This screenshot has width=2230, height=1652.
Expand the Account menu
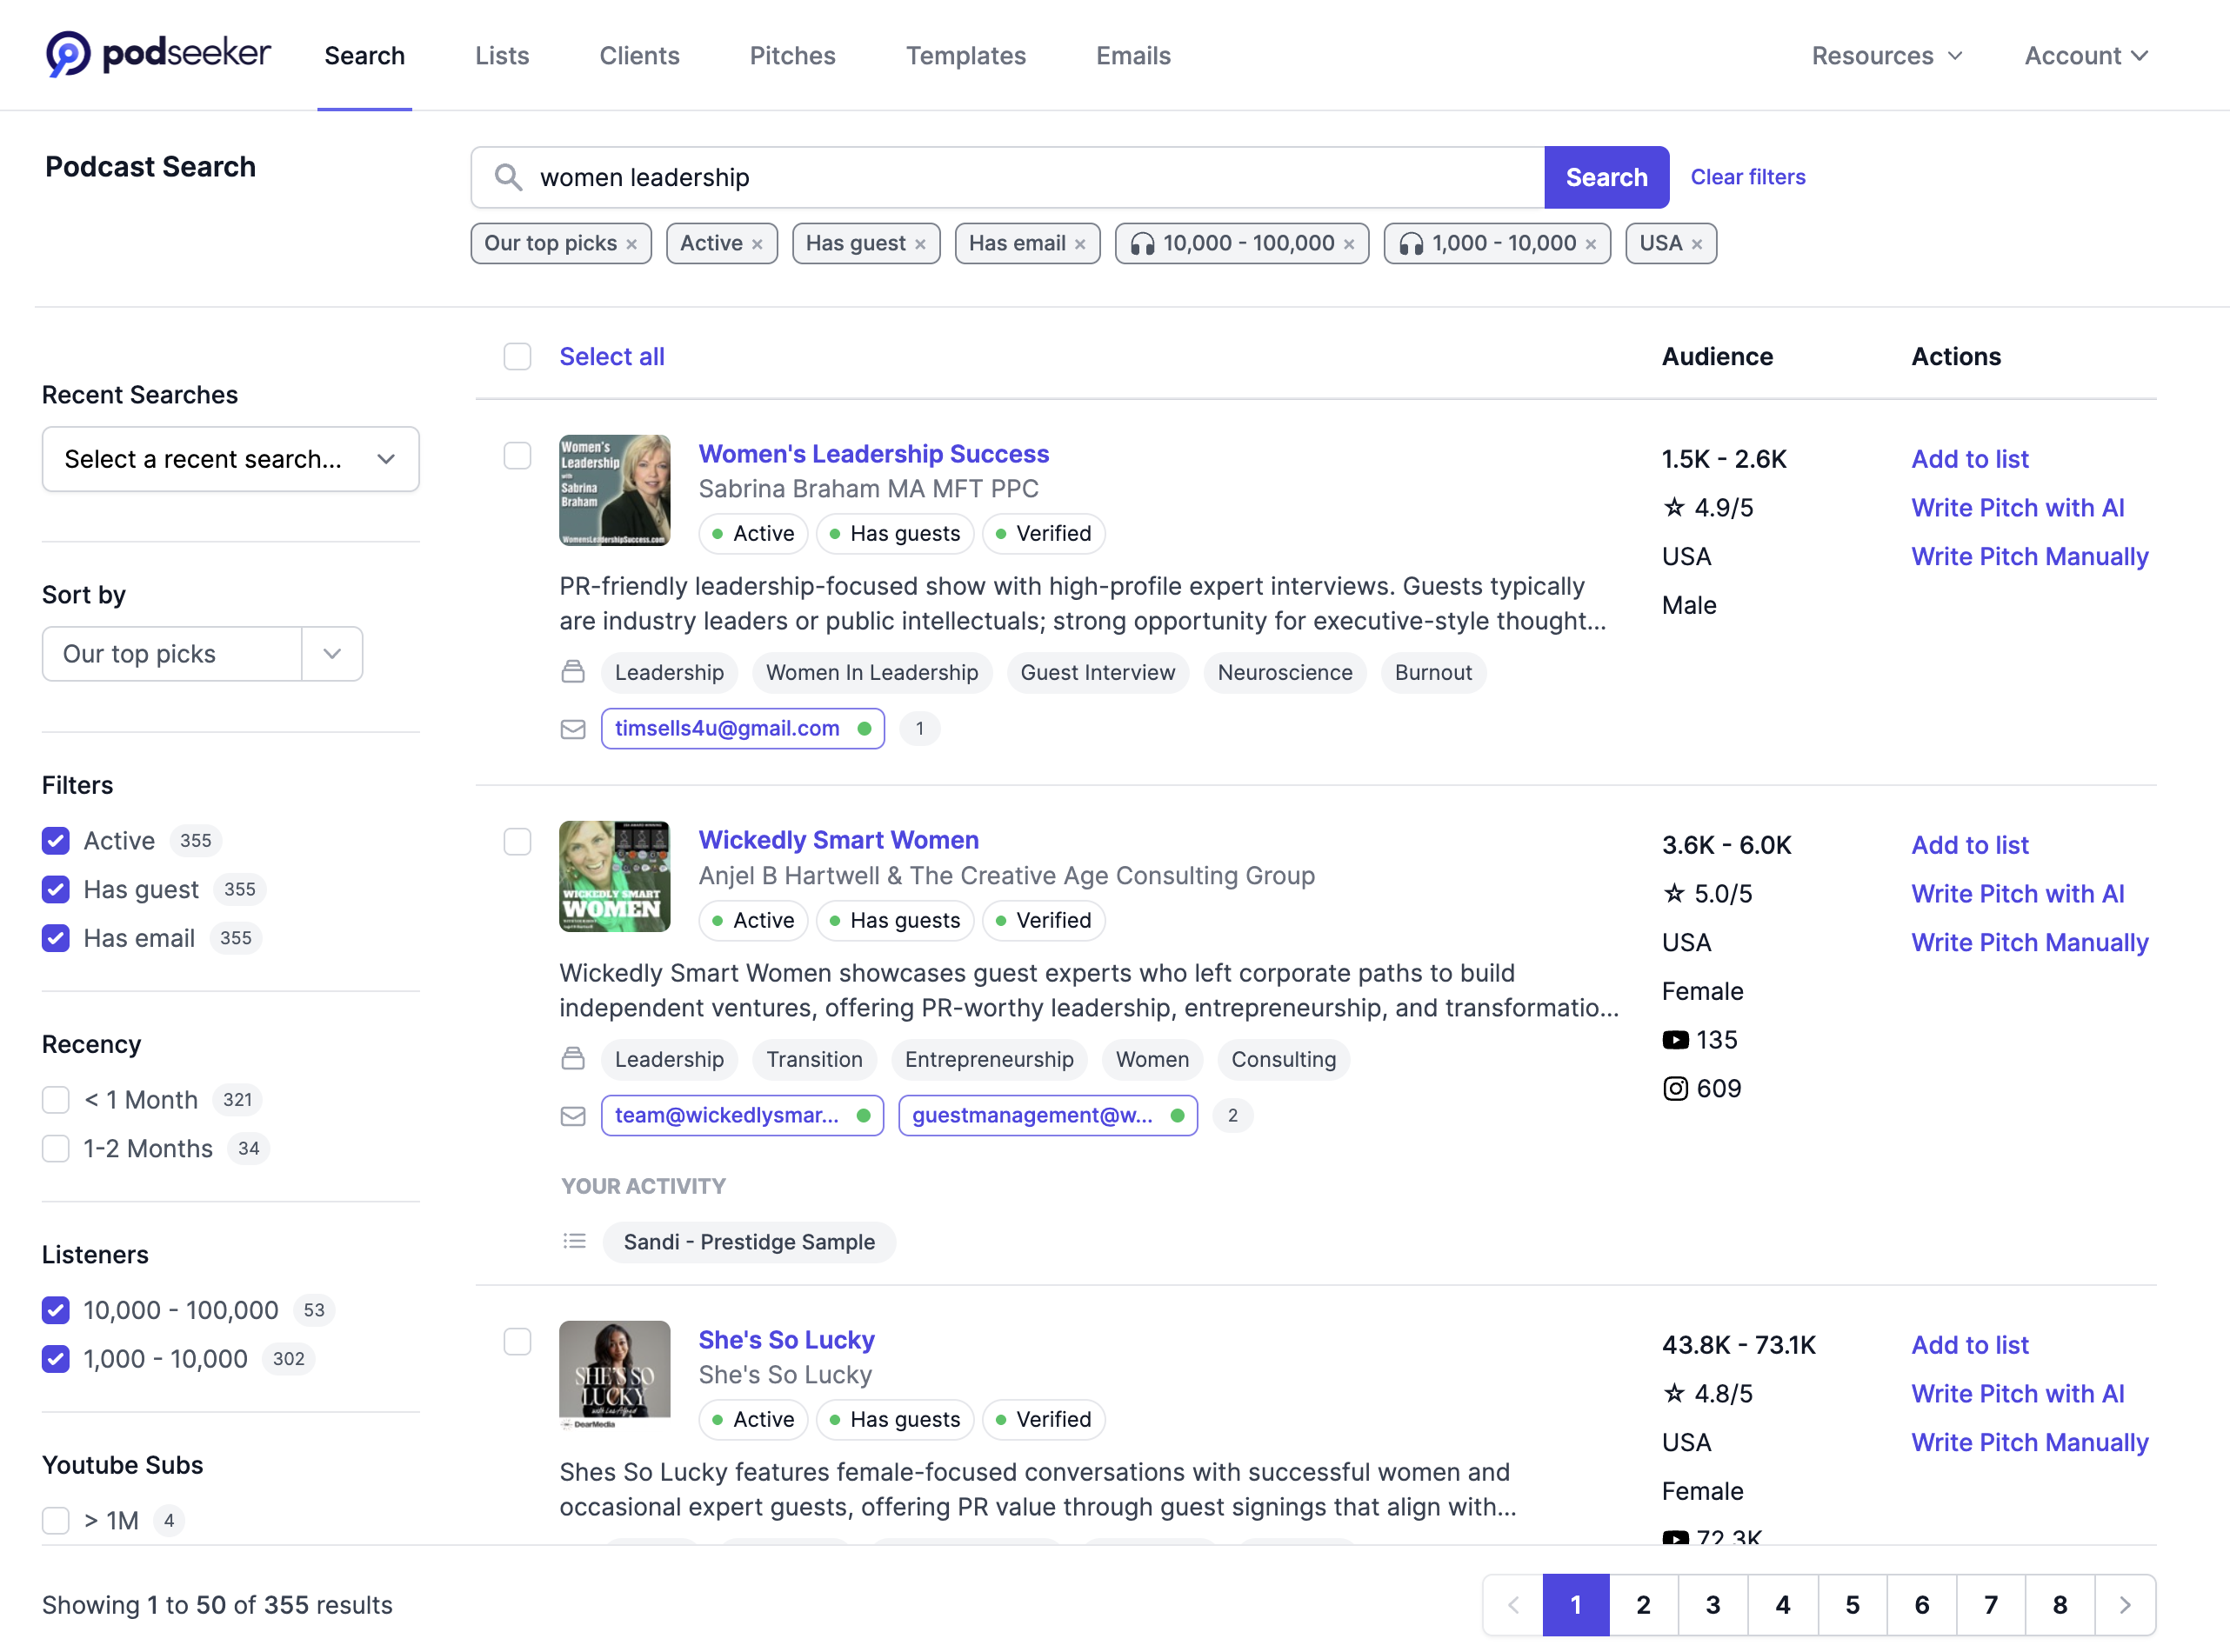tap(2085, 55)
